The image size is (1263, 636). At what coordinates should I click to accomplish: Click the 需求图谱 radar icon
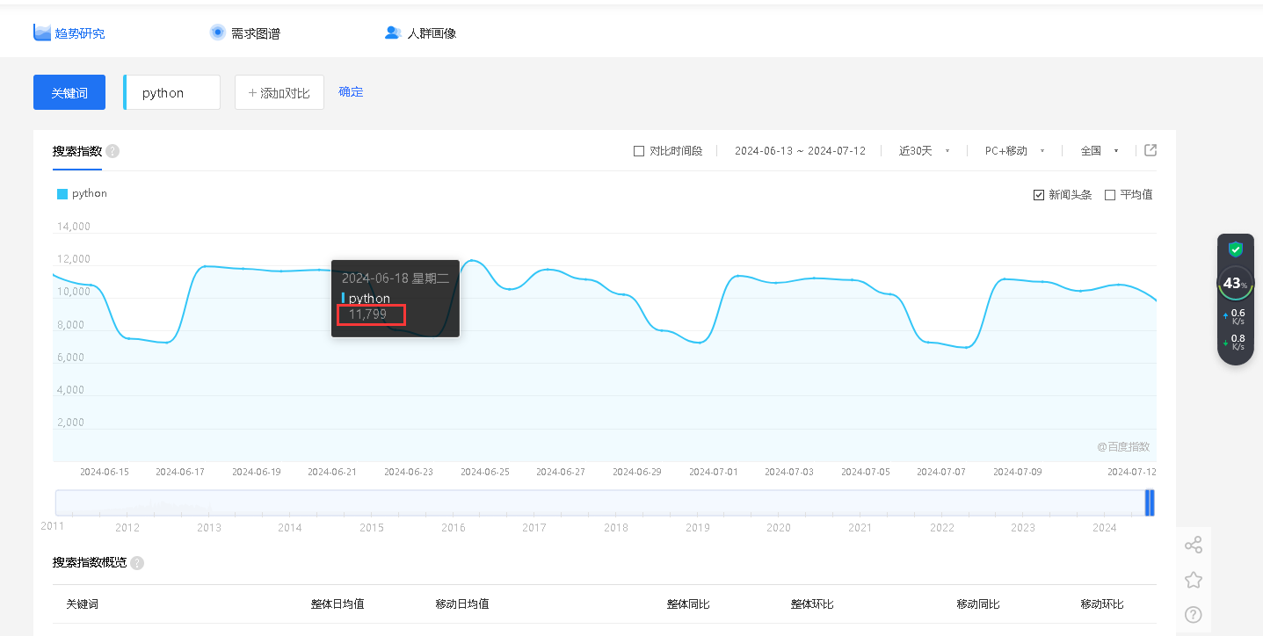click(218, 33)
